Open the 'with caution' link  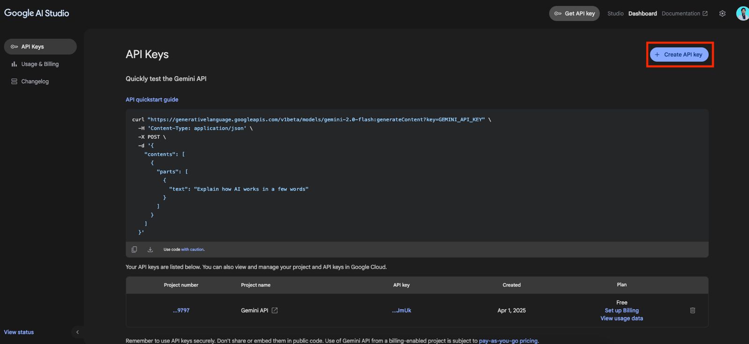tap(192, 250)
